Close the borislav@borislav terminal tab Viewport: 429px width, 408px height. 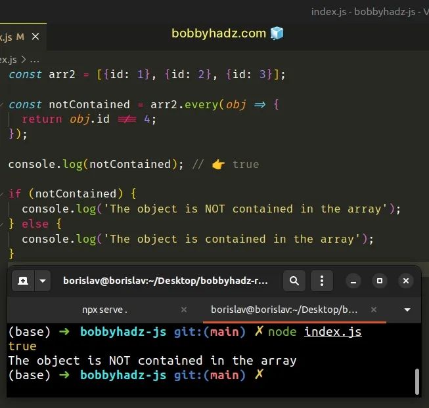click(x=374, y=310)
